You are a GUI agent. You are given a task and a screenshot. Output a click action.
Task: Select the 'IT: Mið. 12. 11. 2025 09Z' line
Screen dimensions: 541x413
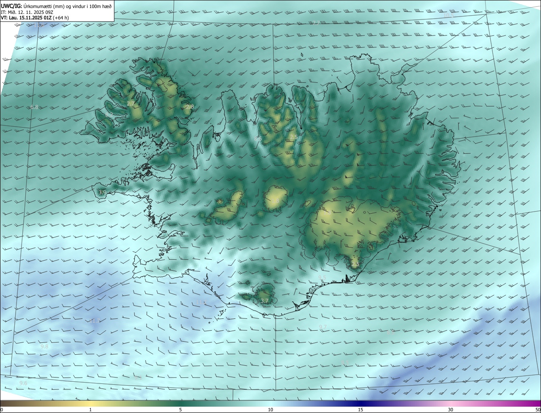pyautogui.click(x=28, y=12)
